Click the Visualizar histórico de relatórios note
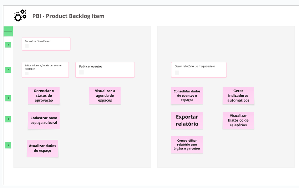 coord(238,120)
